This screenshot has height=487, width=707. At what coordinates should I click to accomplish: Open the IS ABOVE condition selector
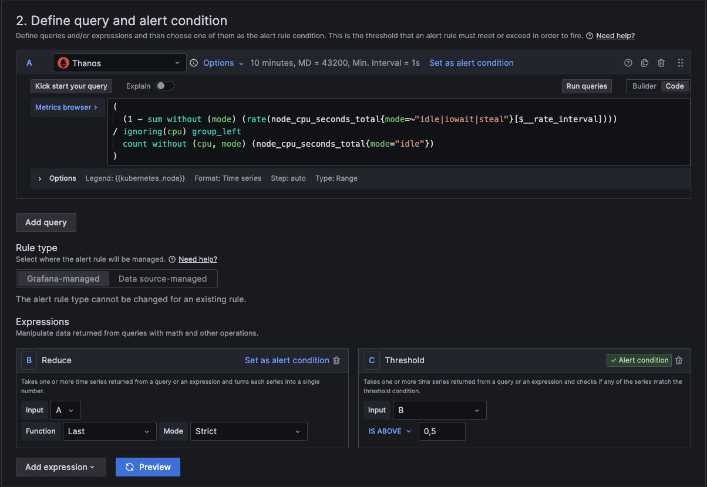pos(390,431)
